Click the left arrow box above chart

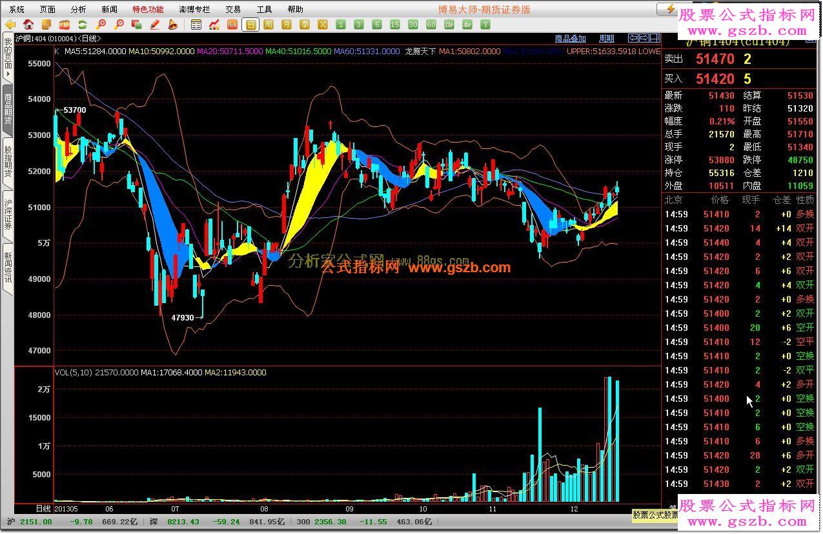(633, 38)
